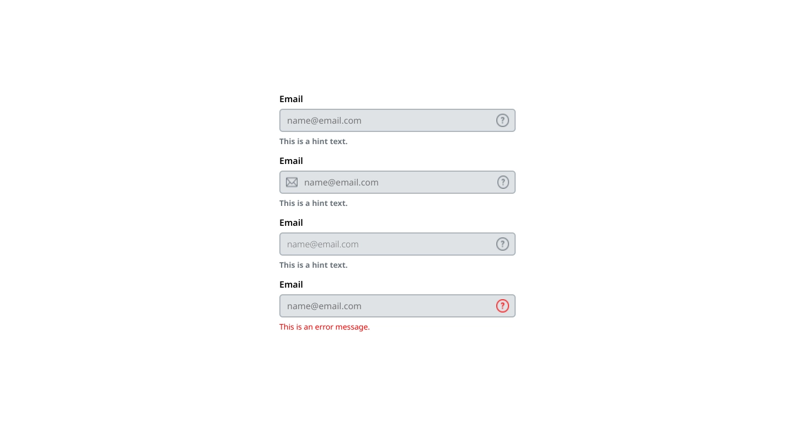
Task: Click the hint text under the first field
Action: point(314,141)
